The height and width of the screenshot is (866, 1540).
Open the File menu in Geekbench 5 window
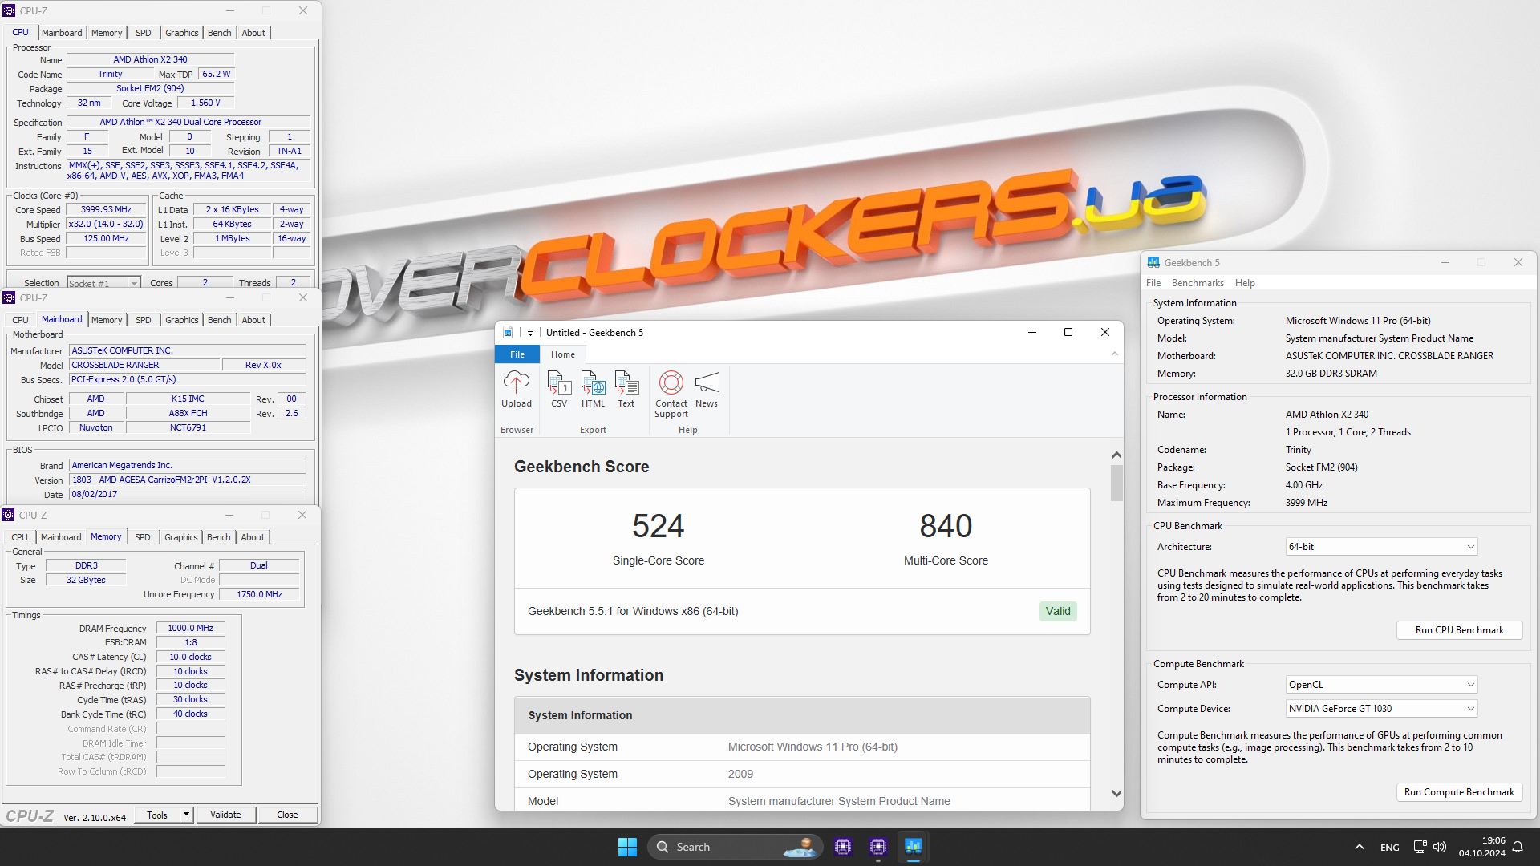coord(1153,283)
